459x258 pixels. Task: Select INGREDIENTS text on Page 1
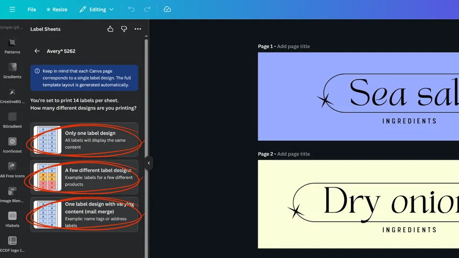[x=410, y=121]
